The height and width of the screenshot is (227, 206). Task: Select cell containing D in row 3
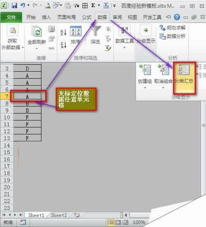(27, 68)
